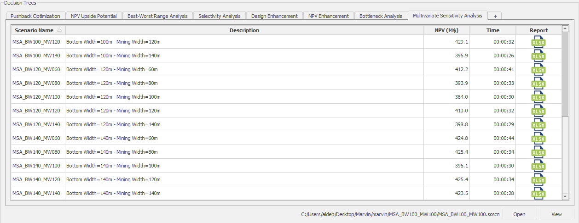The width and height of the screenshot is (579, 223).
Task: Click the Time column header
Action: 492,30
